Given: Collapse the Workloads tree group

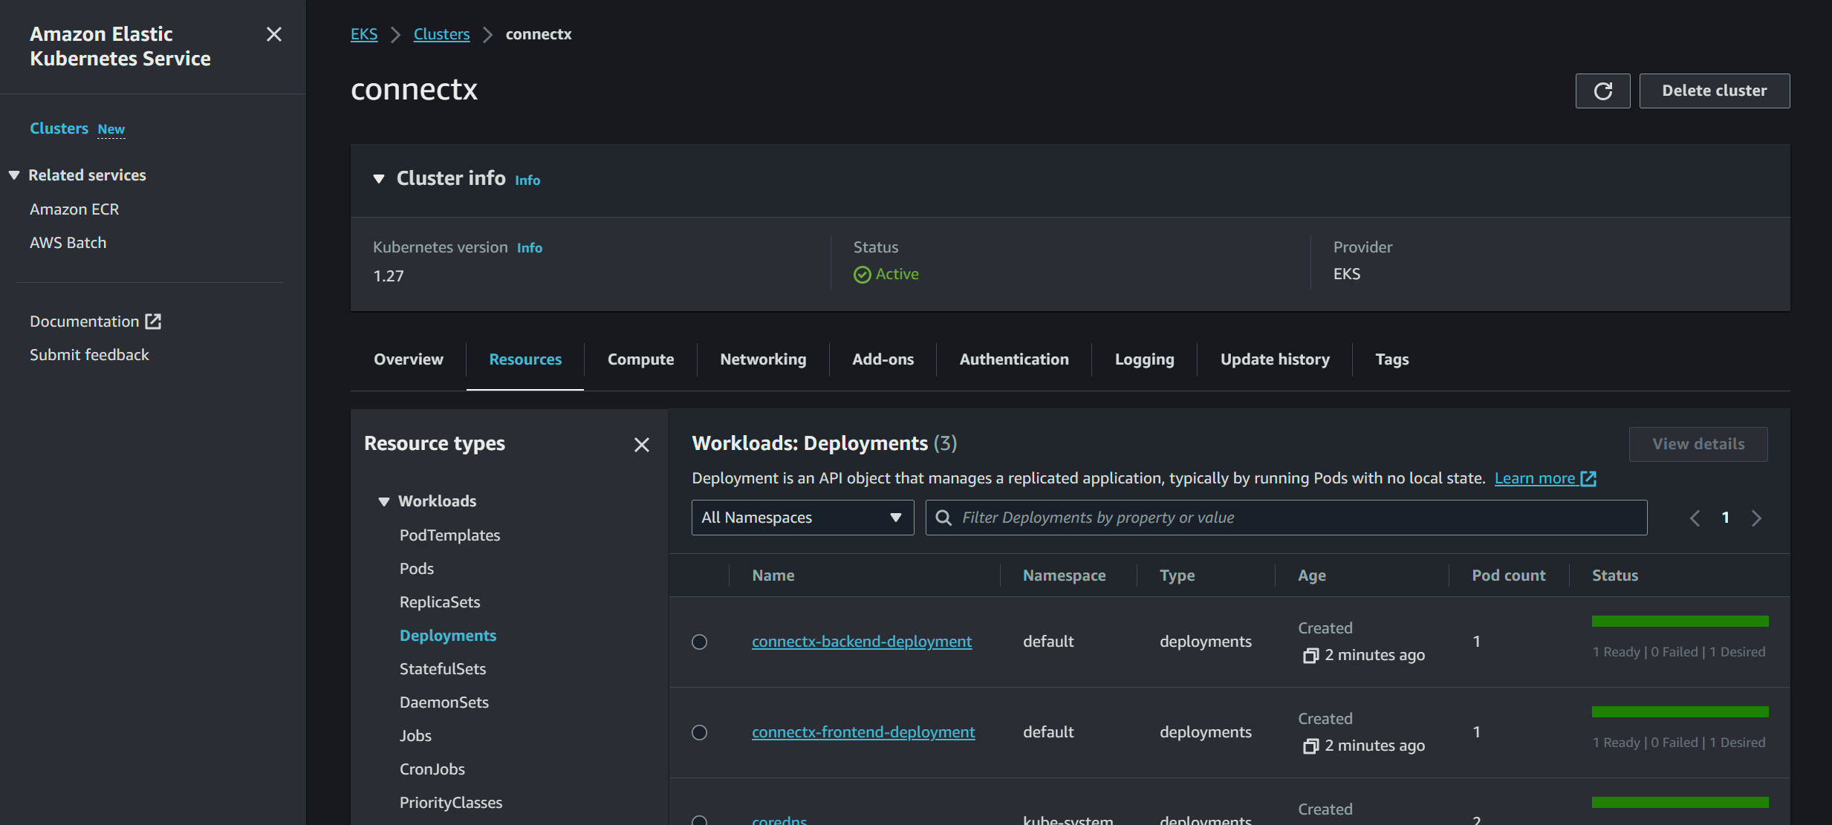Looking at the screenshot, I should (384, 501).
